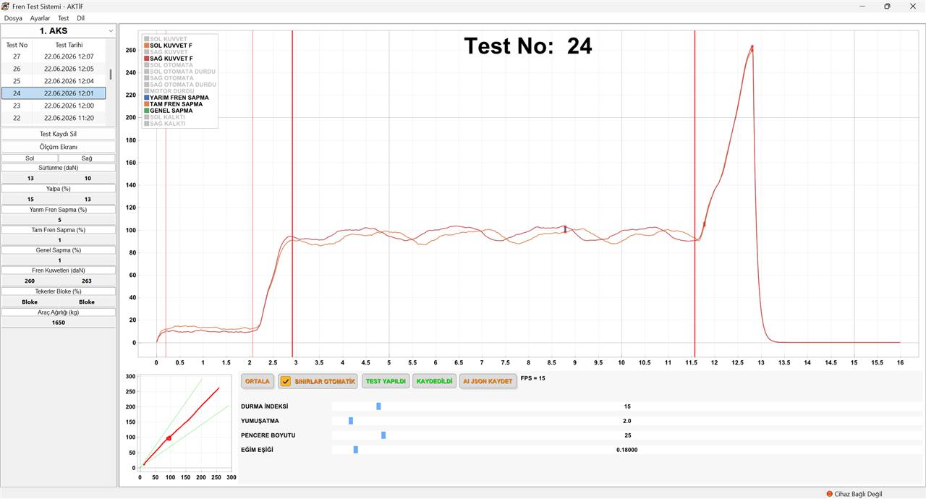Select test 26 dated 12:05

(x=54, y=69)
